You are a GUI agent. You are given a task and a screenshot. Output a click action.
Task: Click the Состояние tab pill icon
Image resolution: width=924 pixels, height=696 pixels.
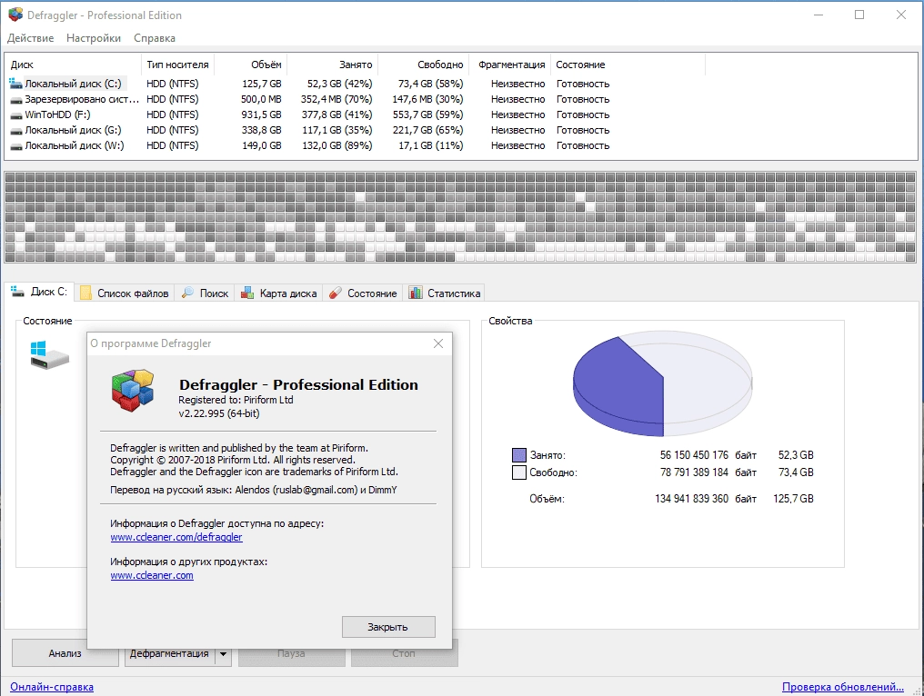[336, 293]
